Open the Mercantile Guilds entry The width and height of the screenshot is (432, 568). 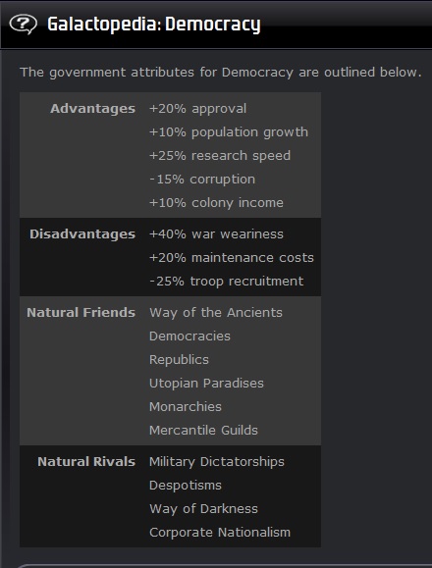pyautogui.click(x=203, y=431)
